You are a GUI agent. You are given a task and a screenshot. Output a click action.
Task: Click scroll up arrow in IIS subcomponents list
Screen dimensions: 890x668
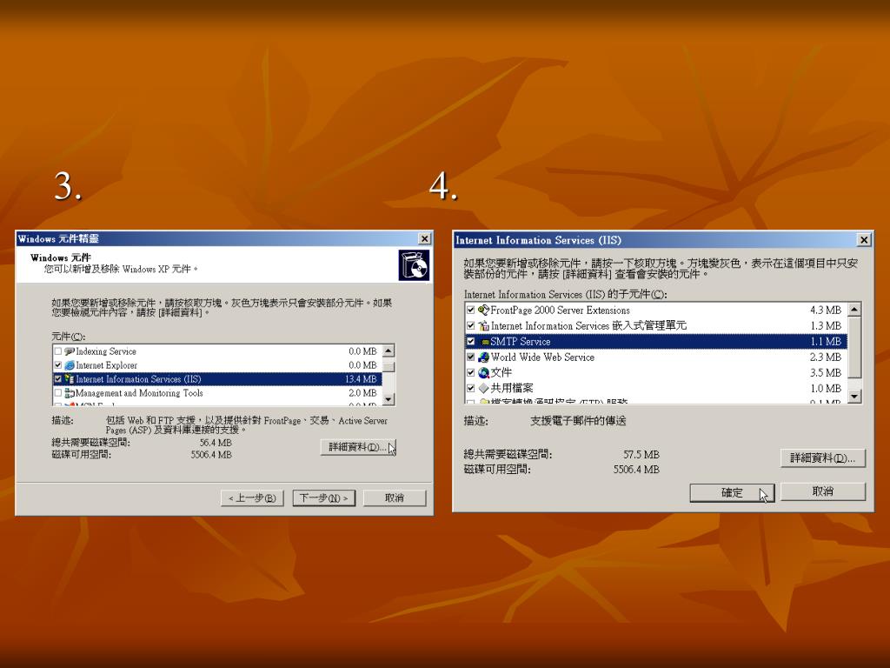click(854, 310)
